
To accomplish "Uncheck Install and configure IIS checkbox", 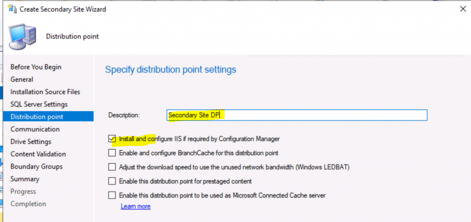I will pos(112,138).
